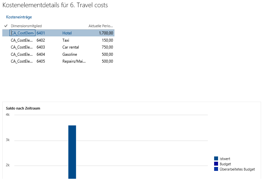Sort by Aktuelle Periode column header
Image resolution: width=262 pixels, height=184 pixels.
[101, 26]
